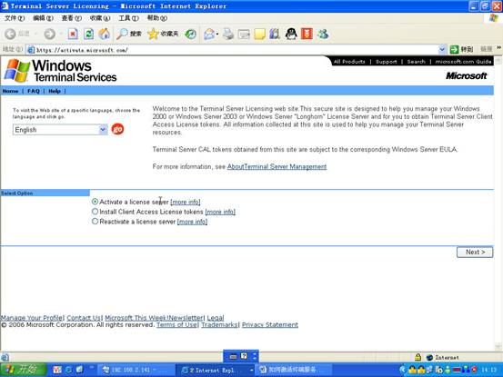Click the yellow note Discuss icon
The image size is (503, 377).
pos(259,34)
